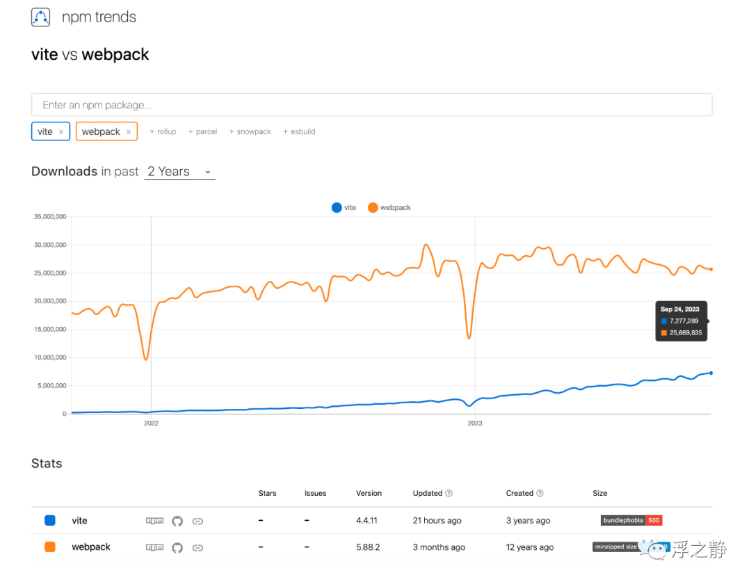Click the Version column header
The width and height of the screenshot is (751, 582).
(x=369, y=494)
